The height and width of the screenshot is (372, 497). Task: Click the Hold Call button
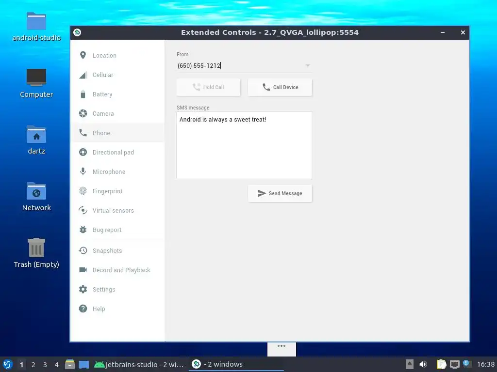tap(208, 87)
